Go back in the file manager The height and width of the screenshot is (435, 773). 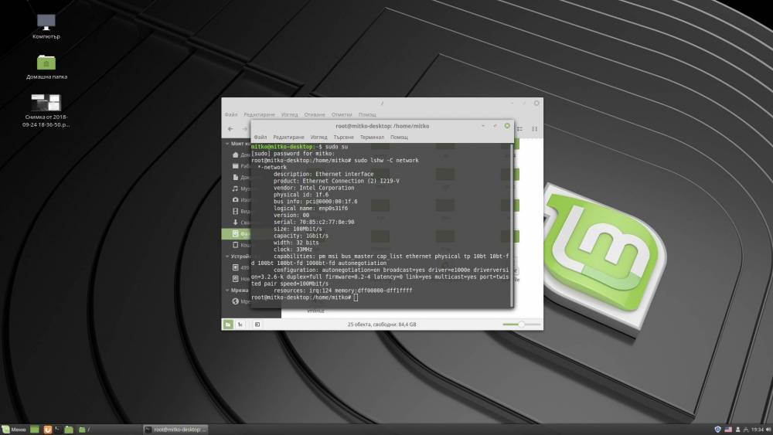(230, 128)
